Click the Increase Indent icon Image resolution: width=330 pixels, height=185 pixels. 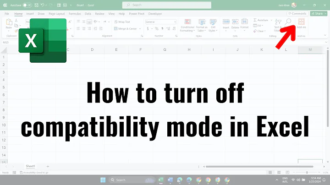click(x=101, y=28)
